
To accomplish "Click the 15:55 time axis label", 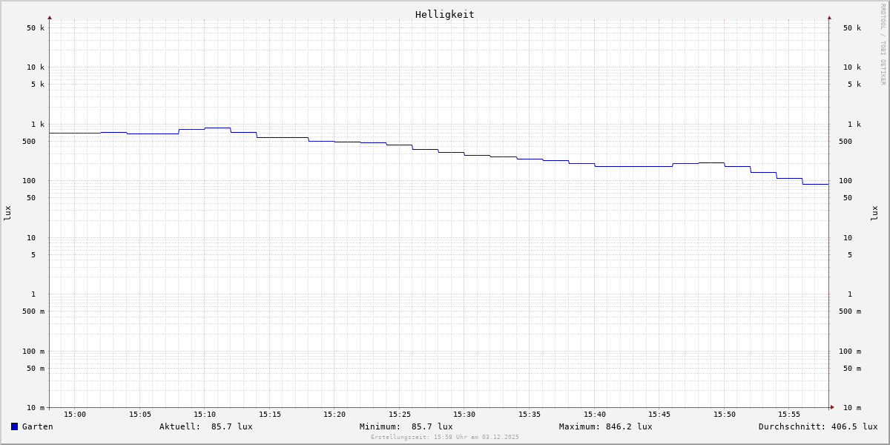I will tap(789, 415).
